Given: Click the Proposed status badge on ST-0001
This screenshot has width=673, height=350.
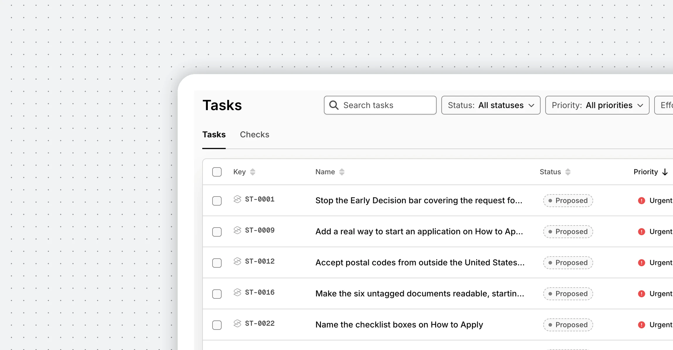Looking at the screenshot, I should (568, 201).
